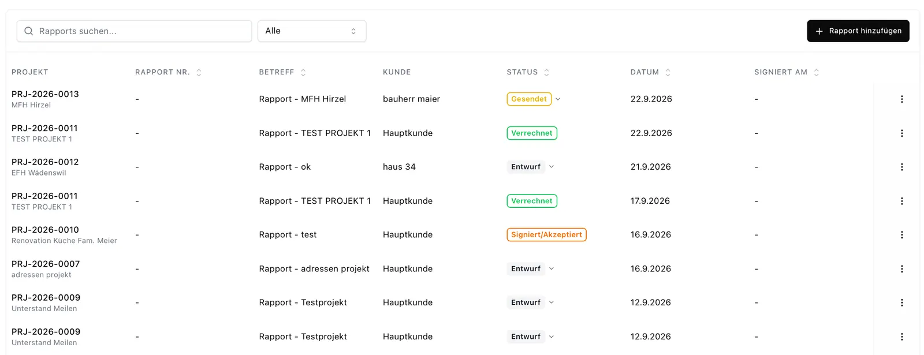Click the Signiert/Akzeptiert status badge

pyautogui.click(x=546, y=235)
